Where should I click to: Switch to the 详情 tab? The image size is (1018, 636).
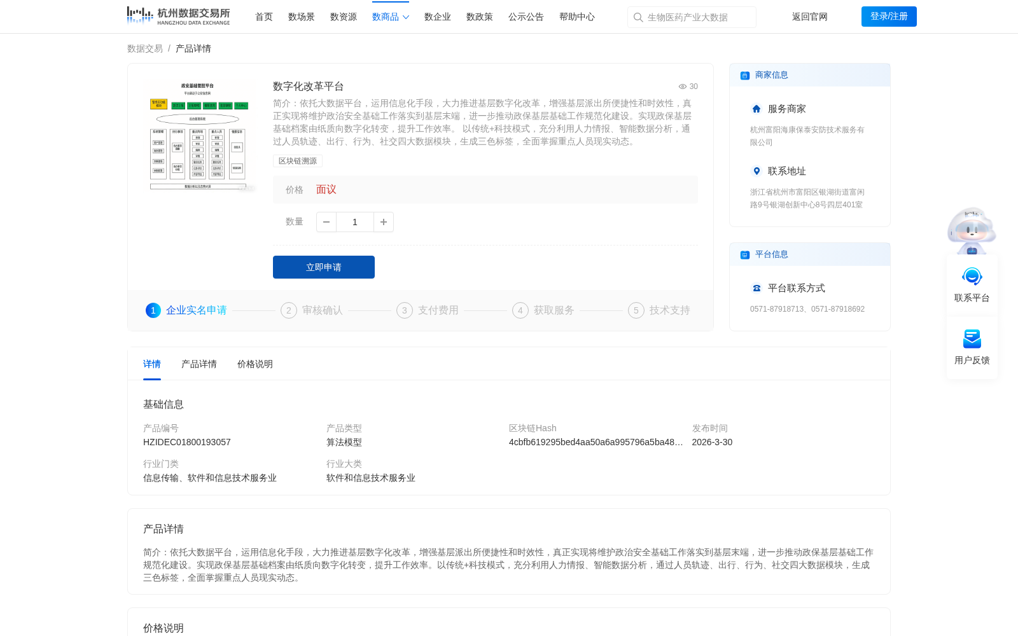(152, 364)
